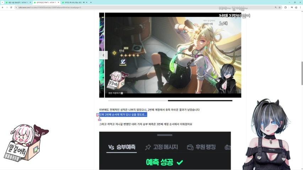
Task: Open a new tab with the plus button
Action: coord(91,2)
